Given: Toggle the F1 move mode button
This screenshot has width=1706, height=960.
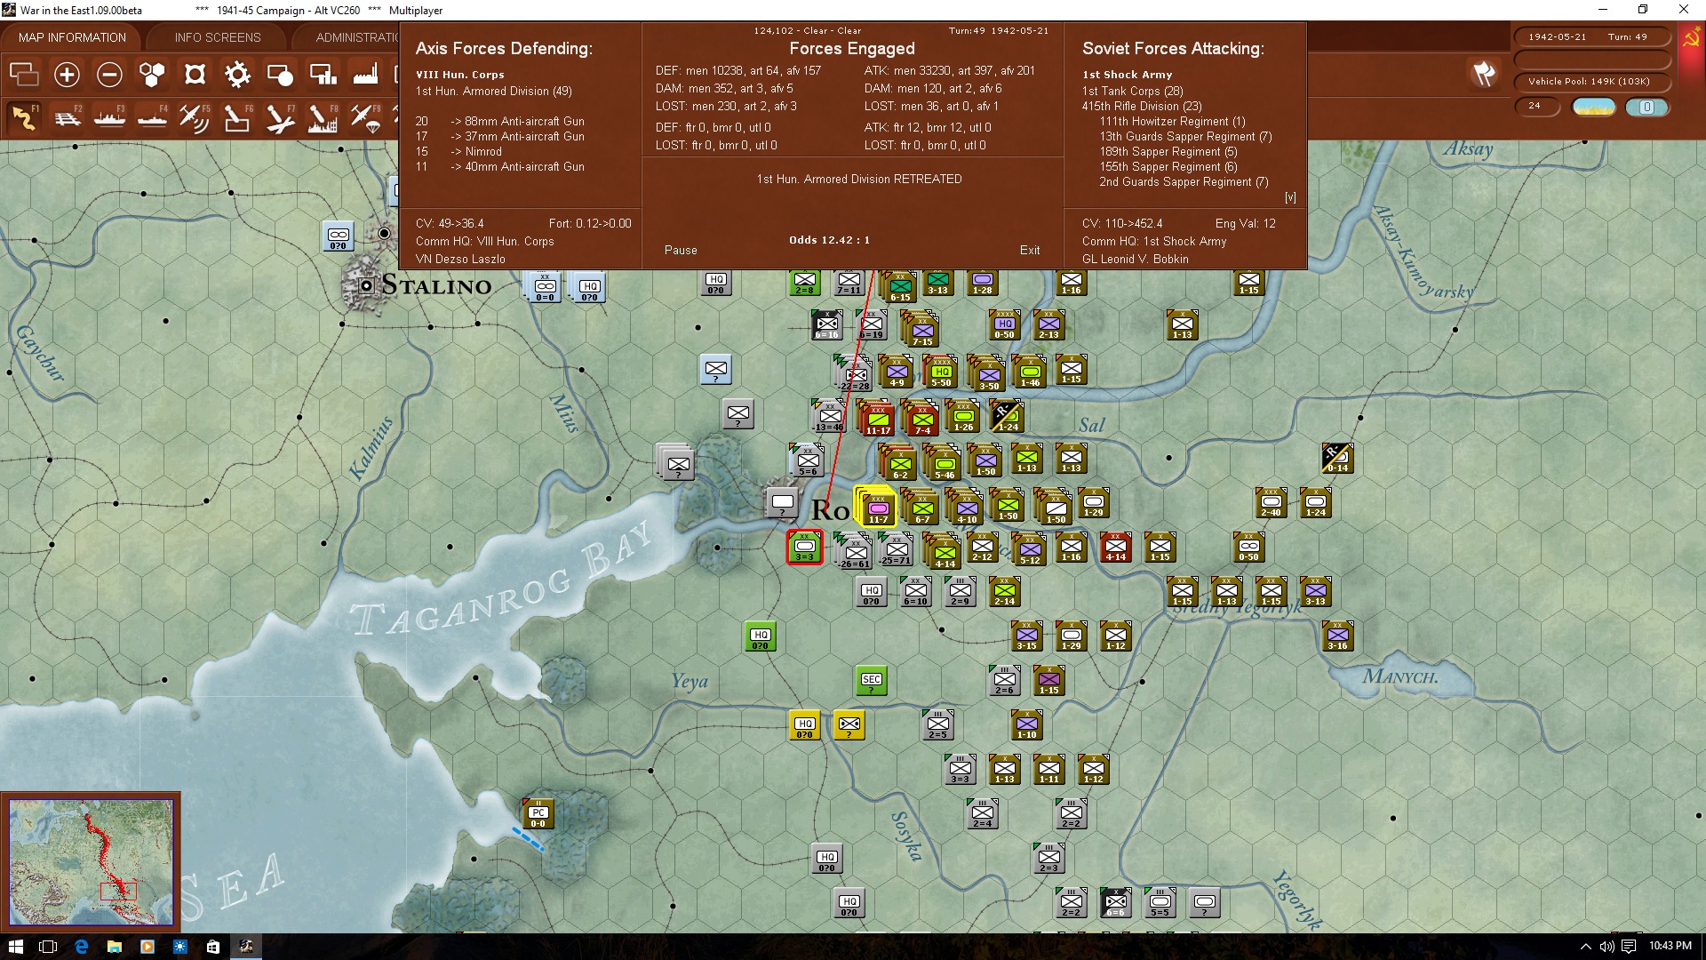Looking at the screenshot, I should (25, 117).
